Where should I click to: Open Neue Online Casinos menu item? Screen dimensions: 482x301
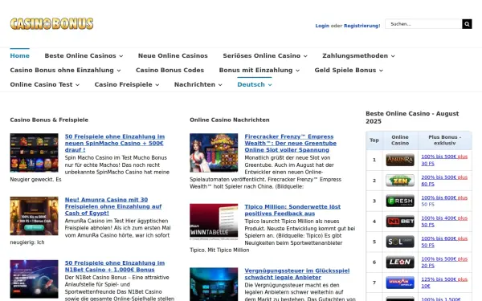[x=173, y=55]
